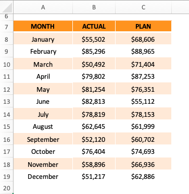Select the September cell

pos(43,139)
